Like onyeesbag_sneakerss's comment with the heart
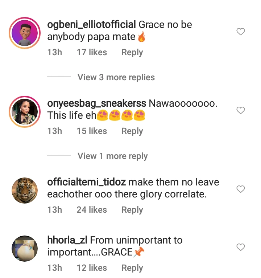 pyautogui.click(x=240, y=110)
